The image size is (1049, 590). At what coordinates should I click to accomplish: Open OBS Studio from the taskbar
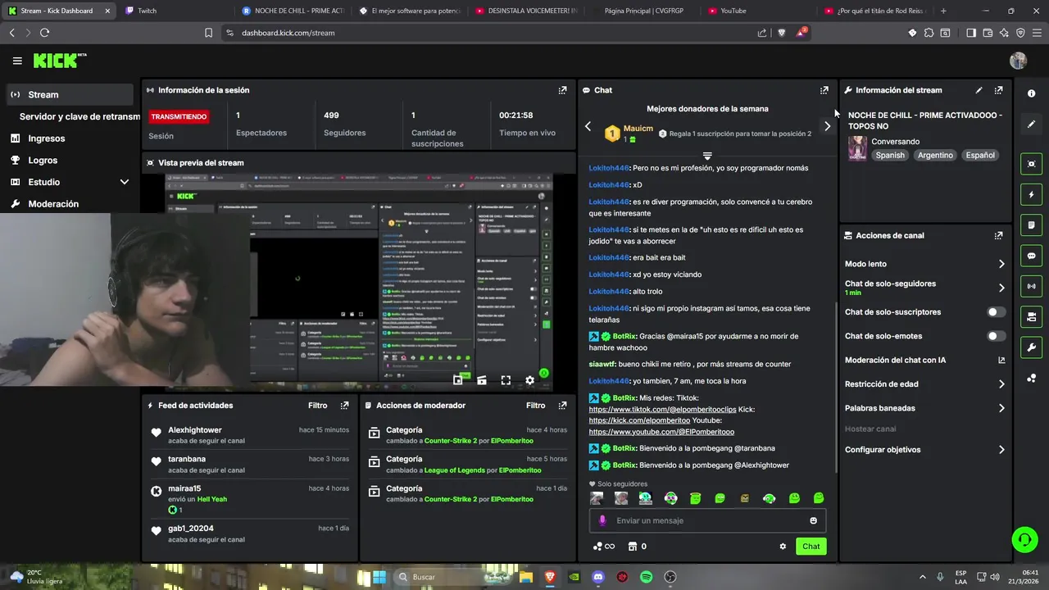[670, 577]
